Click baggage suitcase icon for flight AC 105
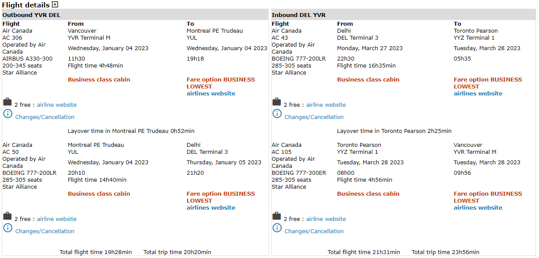This screenshot has width=539, height=258. point(276,216)
